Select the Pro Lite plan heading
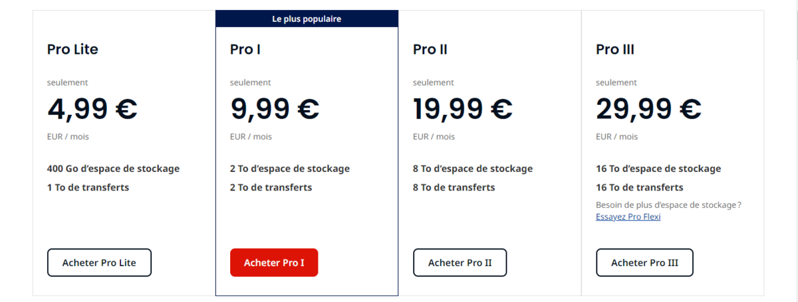 coord(73,49)
